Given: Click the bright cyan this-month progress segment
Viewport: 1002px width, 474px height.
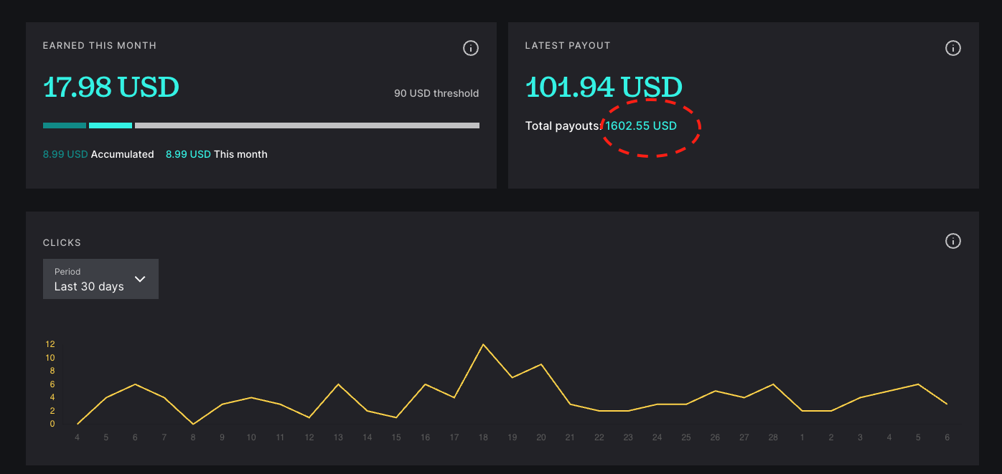Looking at the screenshot, I should 111,125.
